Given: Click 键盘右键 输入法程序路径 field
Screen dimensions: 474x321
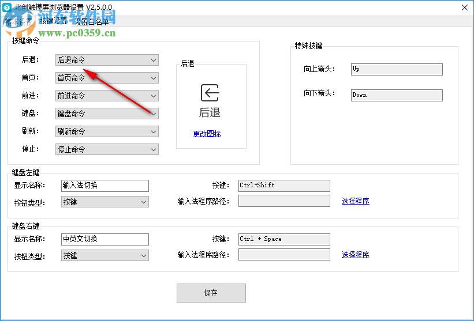Looking at the screenshot, I should pyautogui.click(x=284, y=255).
